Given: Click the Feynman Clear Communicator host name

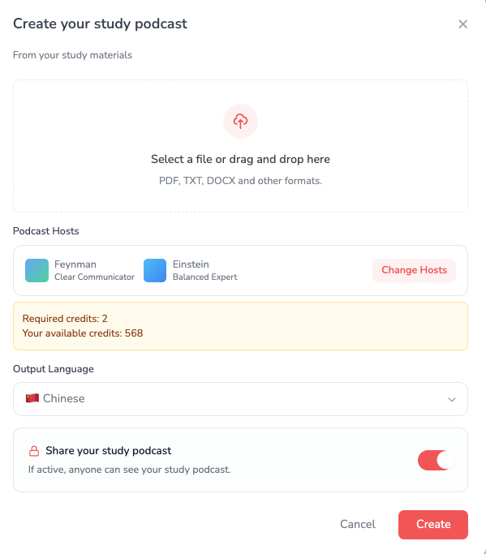Looking at the screenshot, I should coord(94,270).
